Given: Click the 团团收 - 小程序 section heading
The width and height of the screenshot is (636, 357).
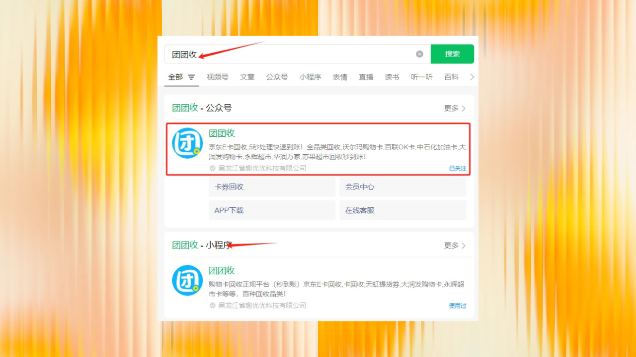Looking at the screenshot, I should click(202, 245).
